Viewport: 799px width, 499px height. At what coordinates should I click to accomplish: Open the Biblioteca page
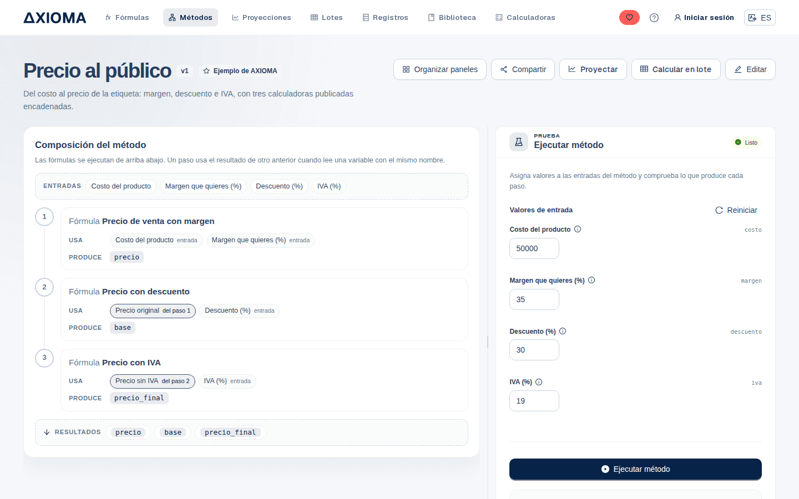coord(452,18)
